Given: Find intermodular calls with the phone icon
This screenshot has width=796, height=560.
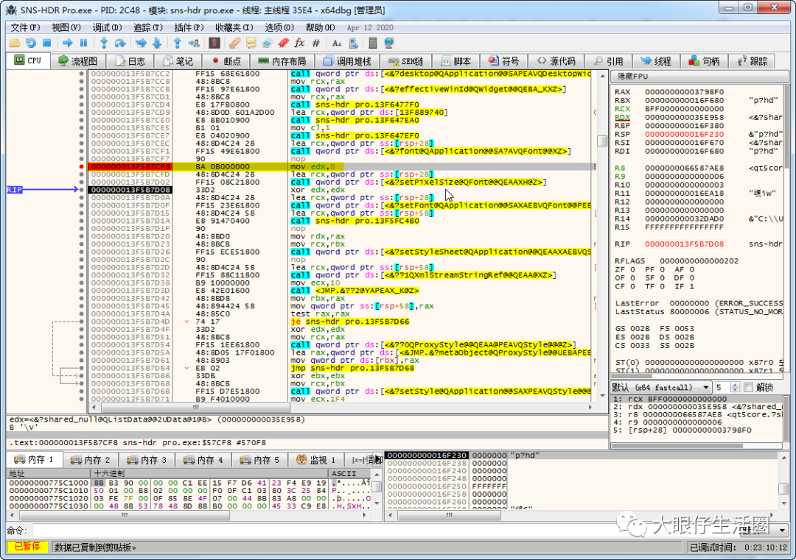Looking at the screenshot, I should [353, 43].
